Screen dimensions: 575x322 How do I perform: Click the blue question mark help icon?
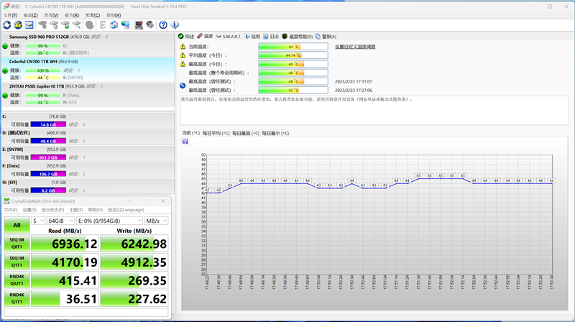point(163,25)
